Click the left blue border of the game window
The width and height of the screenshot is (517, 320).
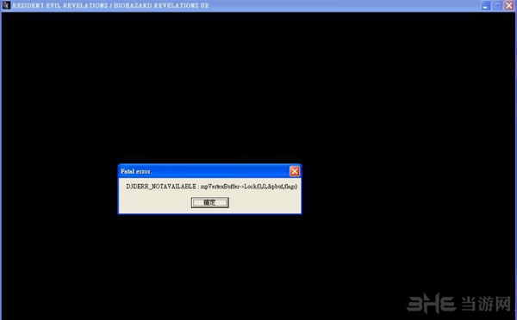[1, 164]
